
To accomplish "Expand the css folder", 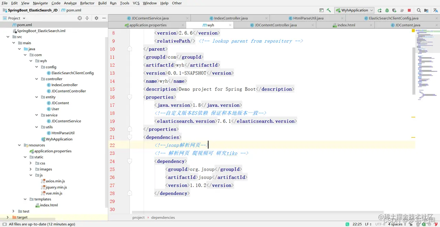I will pyautogui.click(x=31, y=163).
